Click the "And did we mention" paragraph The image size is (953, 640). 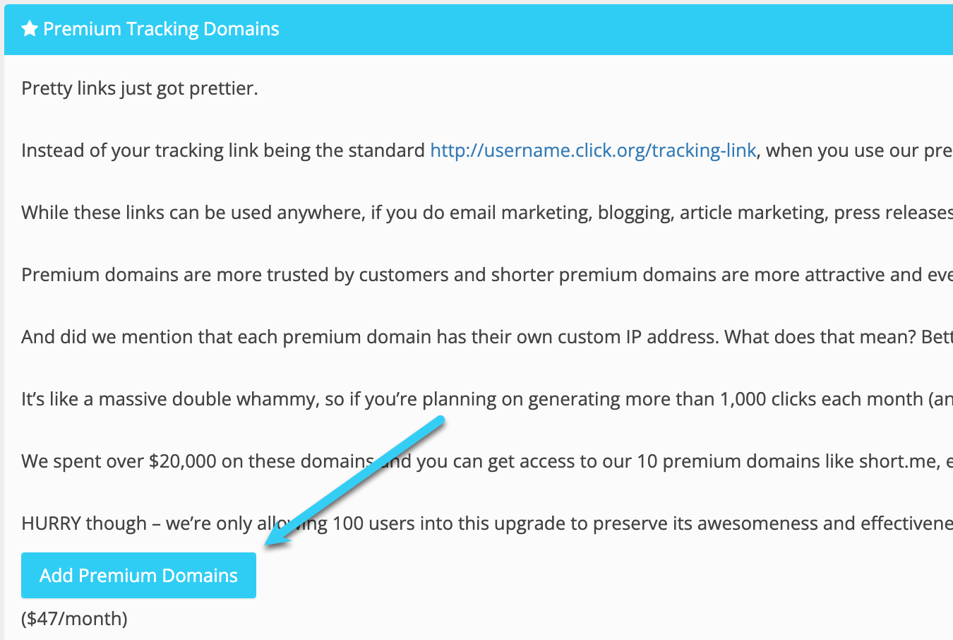pos(487,337)
